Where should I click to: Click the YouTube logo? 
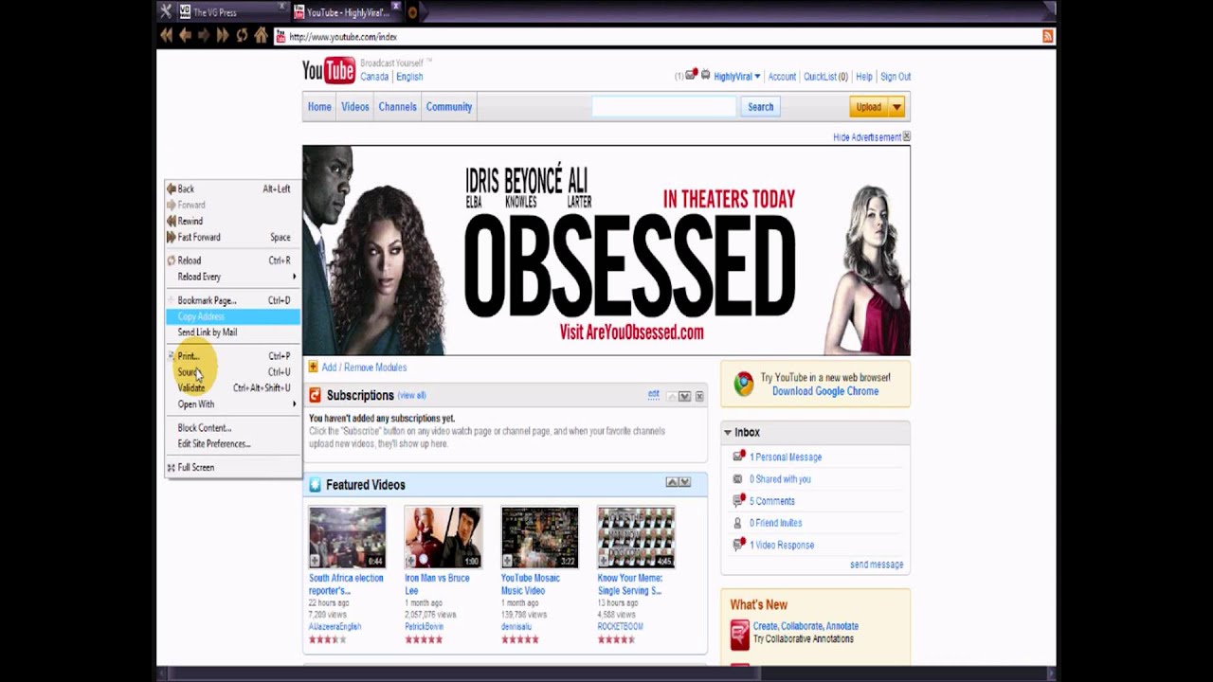328,71
